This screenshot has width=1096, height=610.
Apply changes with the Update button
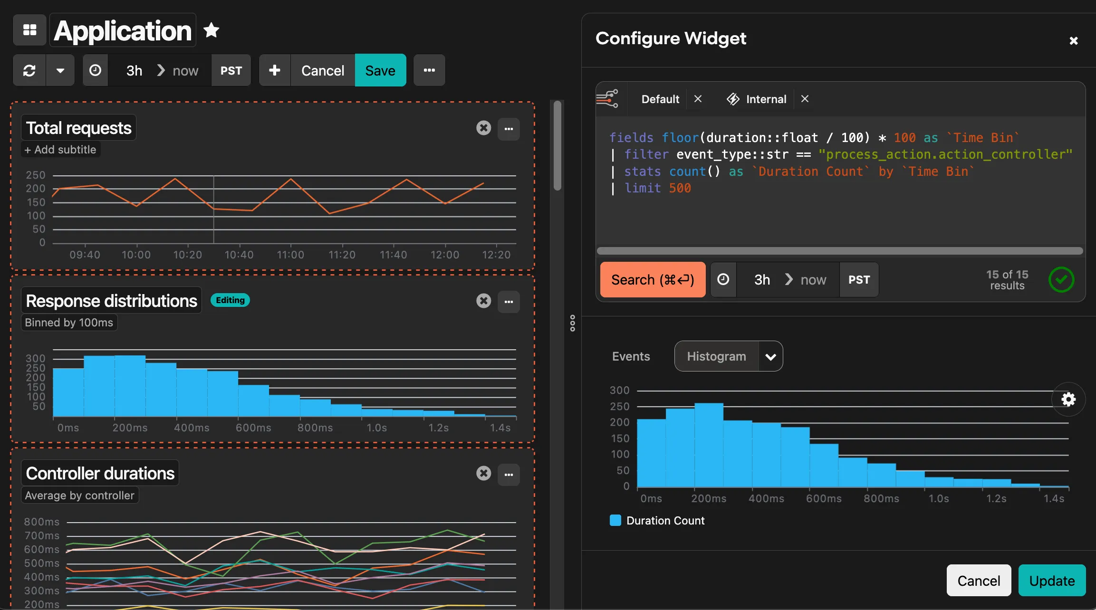[1052, 581]
